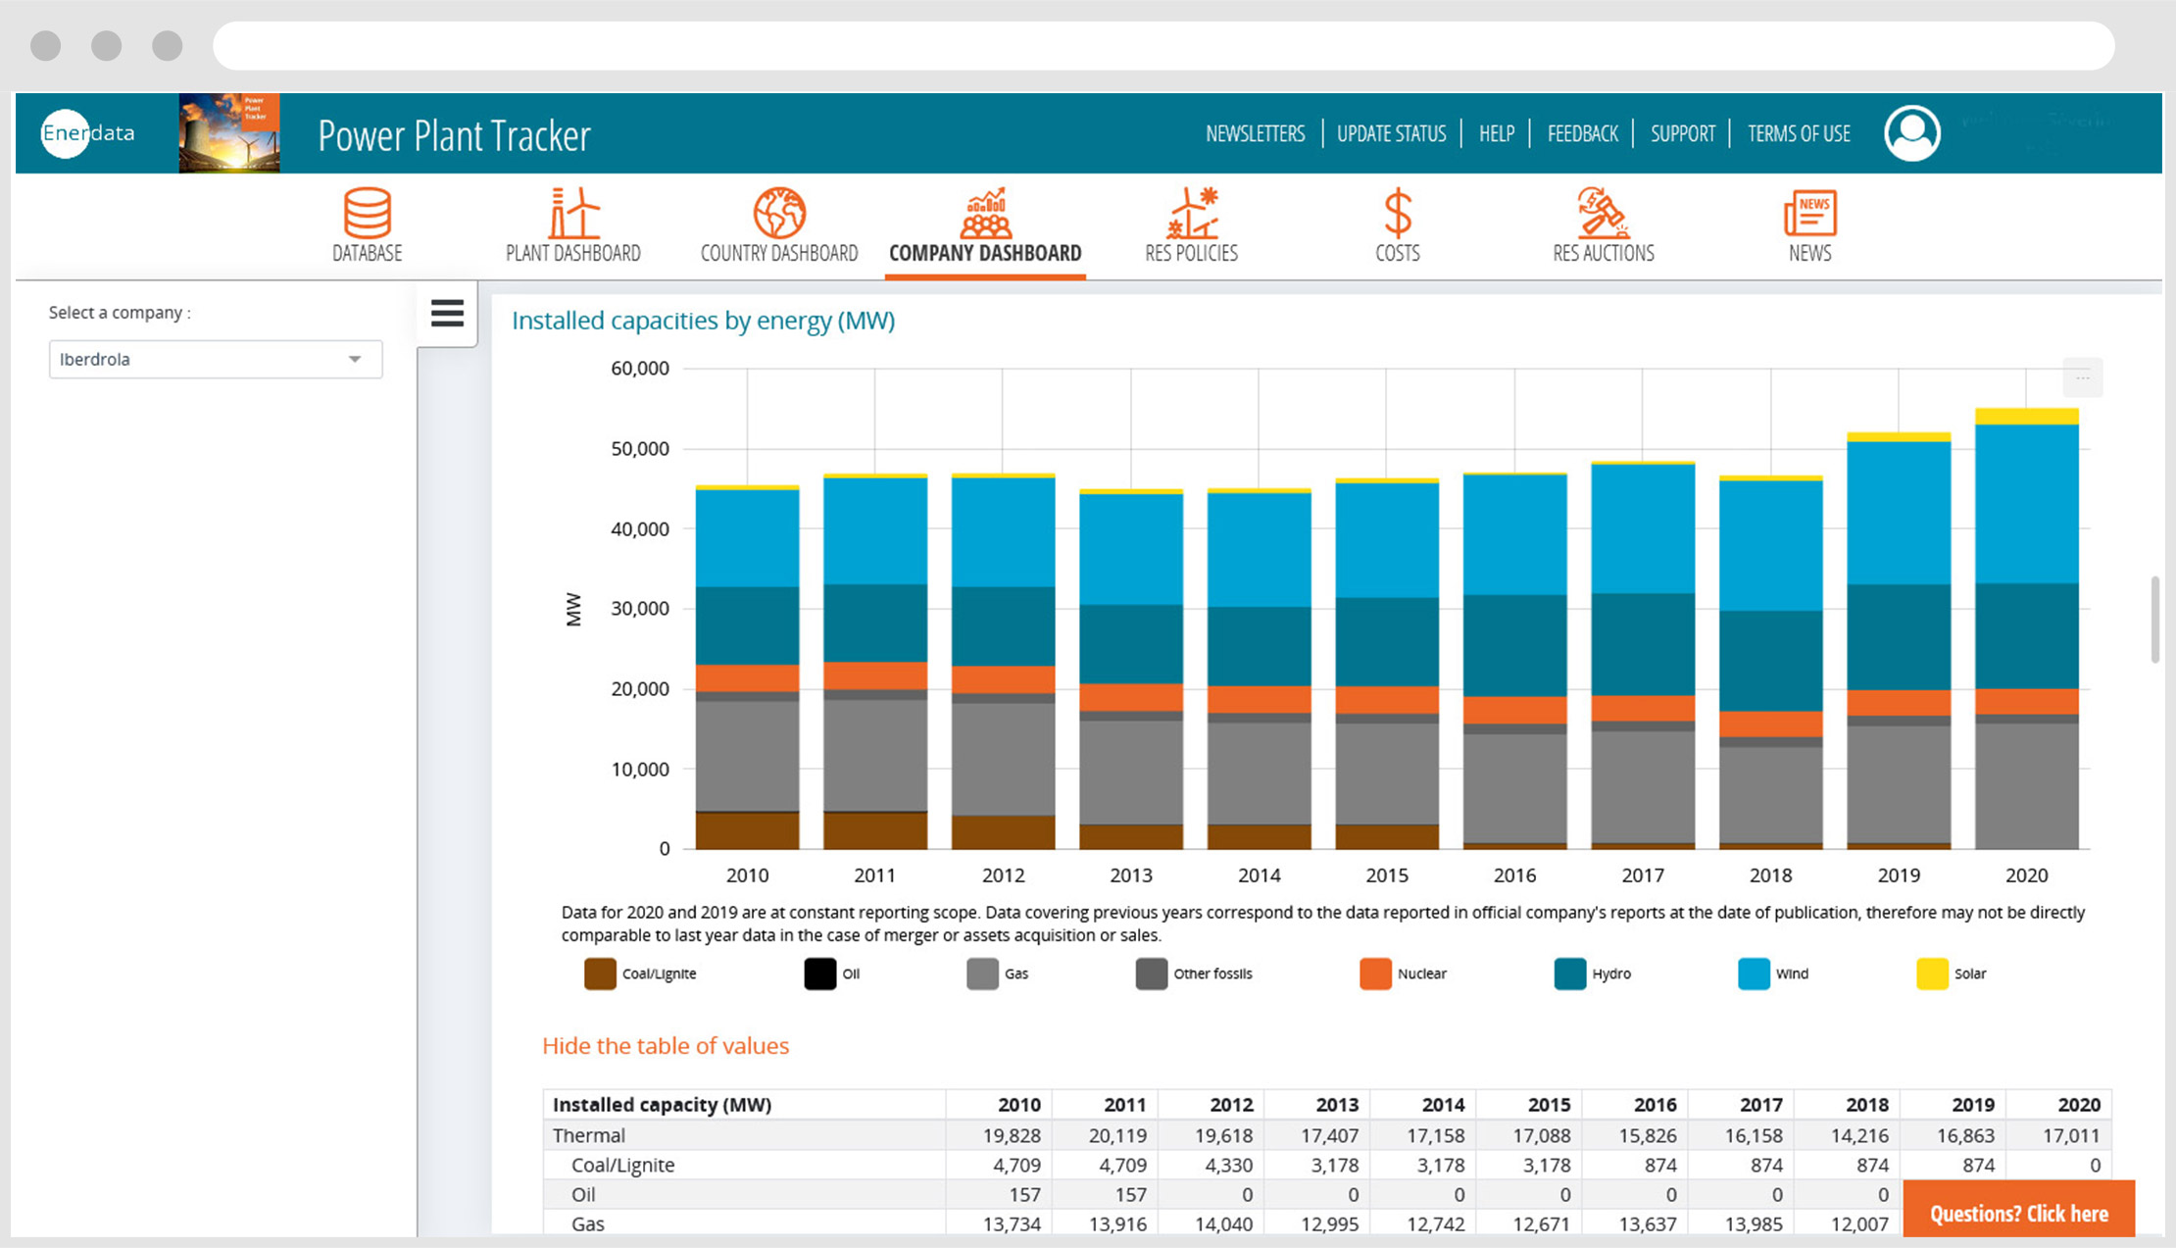Click the 2019 wind bar segment

tap(1898, 513)
